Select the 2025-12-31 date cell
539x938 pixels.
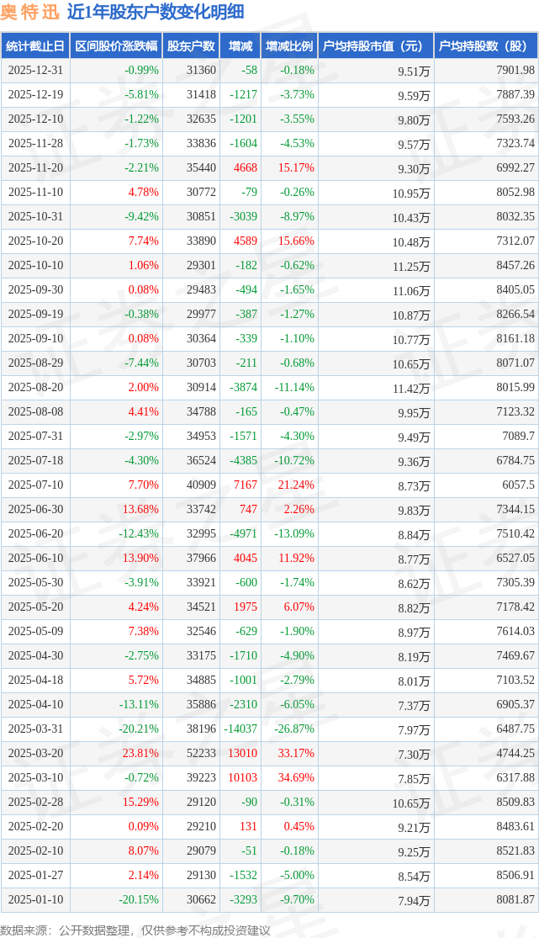tap(34, 71)
